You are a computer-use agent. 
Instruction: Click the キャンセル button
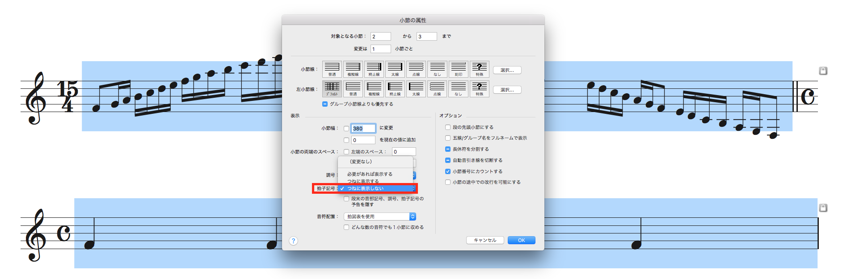485,240
